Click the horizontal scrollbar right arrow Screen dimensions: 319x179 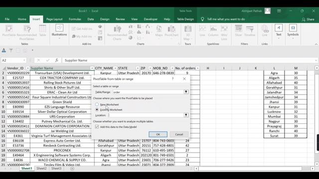coord(313,169)
